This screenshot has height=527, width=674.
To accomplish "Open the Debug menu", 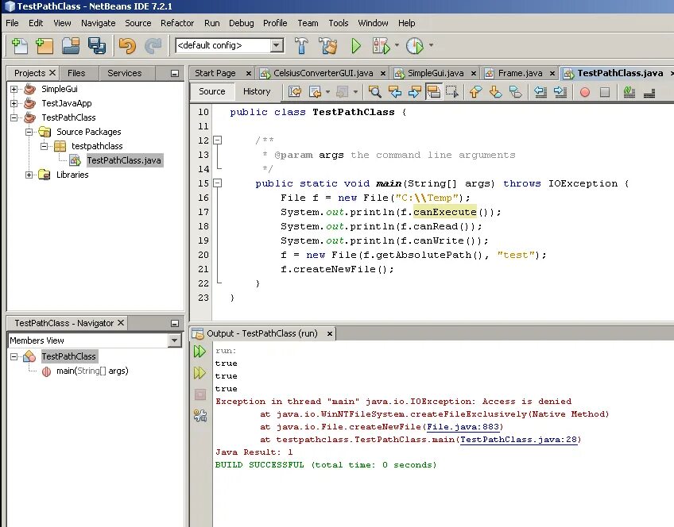I will click(241, 23).
